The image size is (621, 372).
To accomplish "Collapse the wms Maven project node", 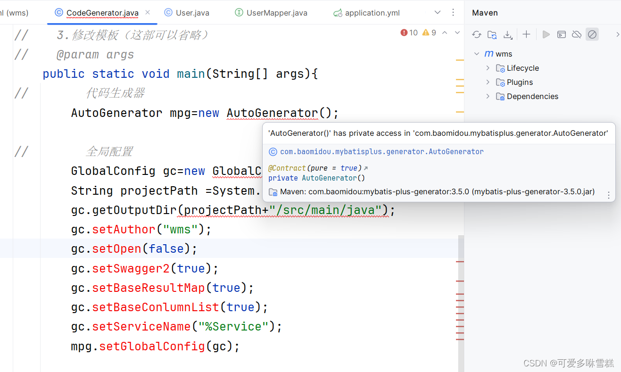I will tap(477, 54).
